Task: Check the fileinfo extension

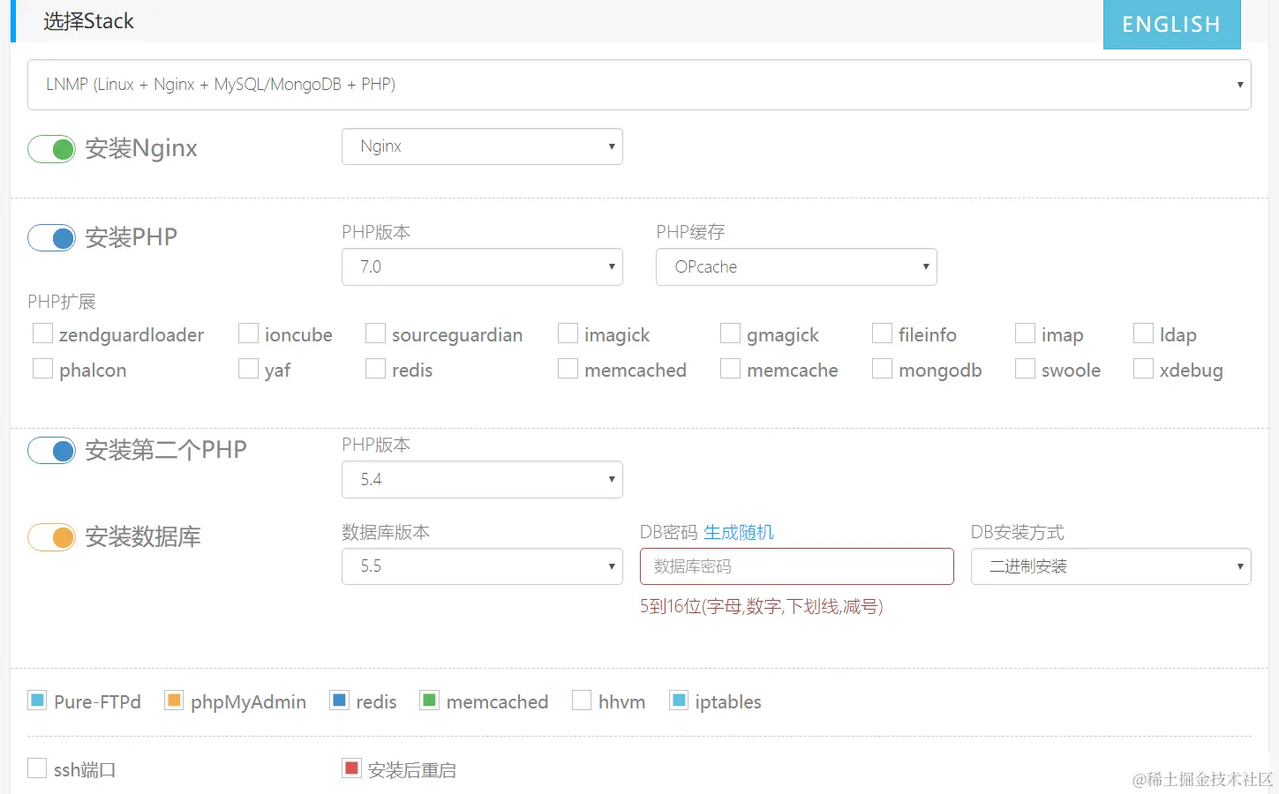Action: 882,333
